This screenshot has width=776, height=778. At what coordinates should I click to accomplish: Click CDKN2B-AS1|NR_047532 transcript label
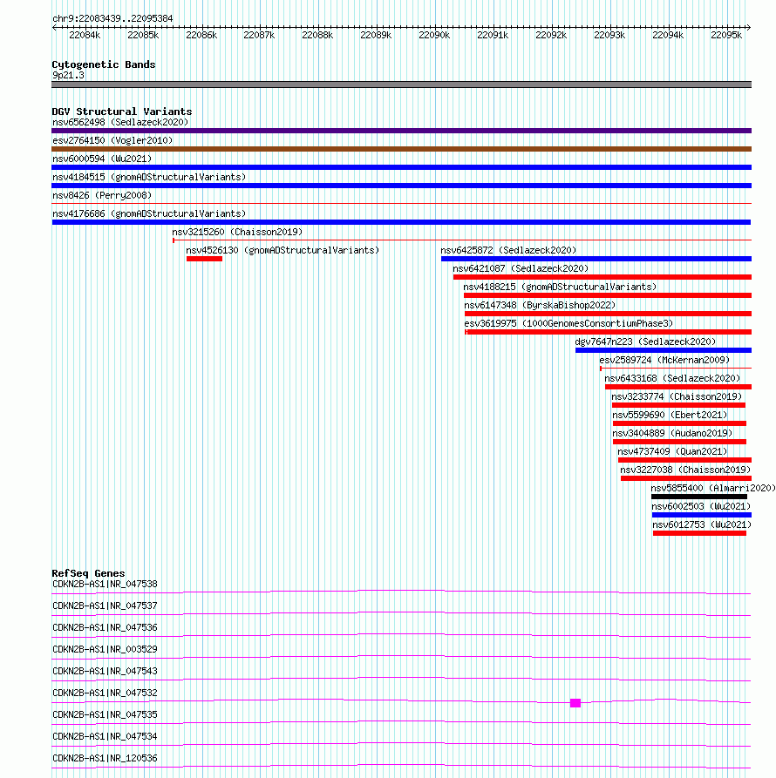[x=105, y=693]
